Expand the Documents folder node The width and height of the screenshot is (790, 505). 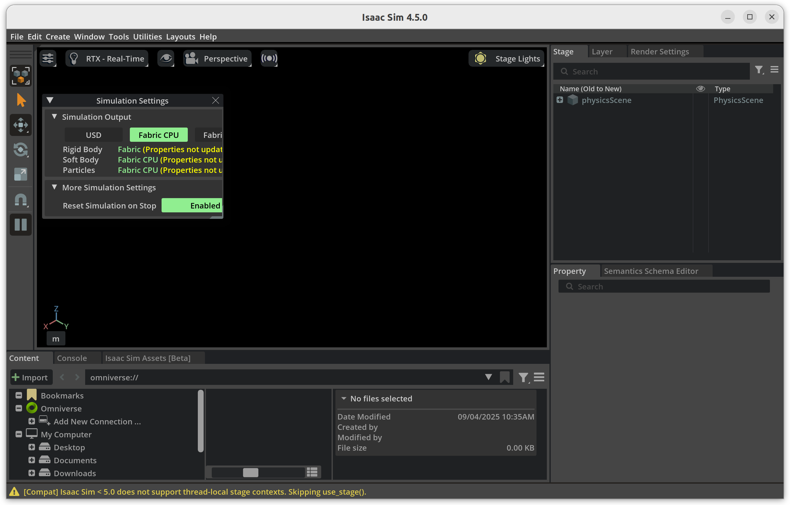31,460
